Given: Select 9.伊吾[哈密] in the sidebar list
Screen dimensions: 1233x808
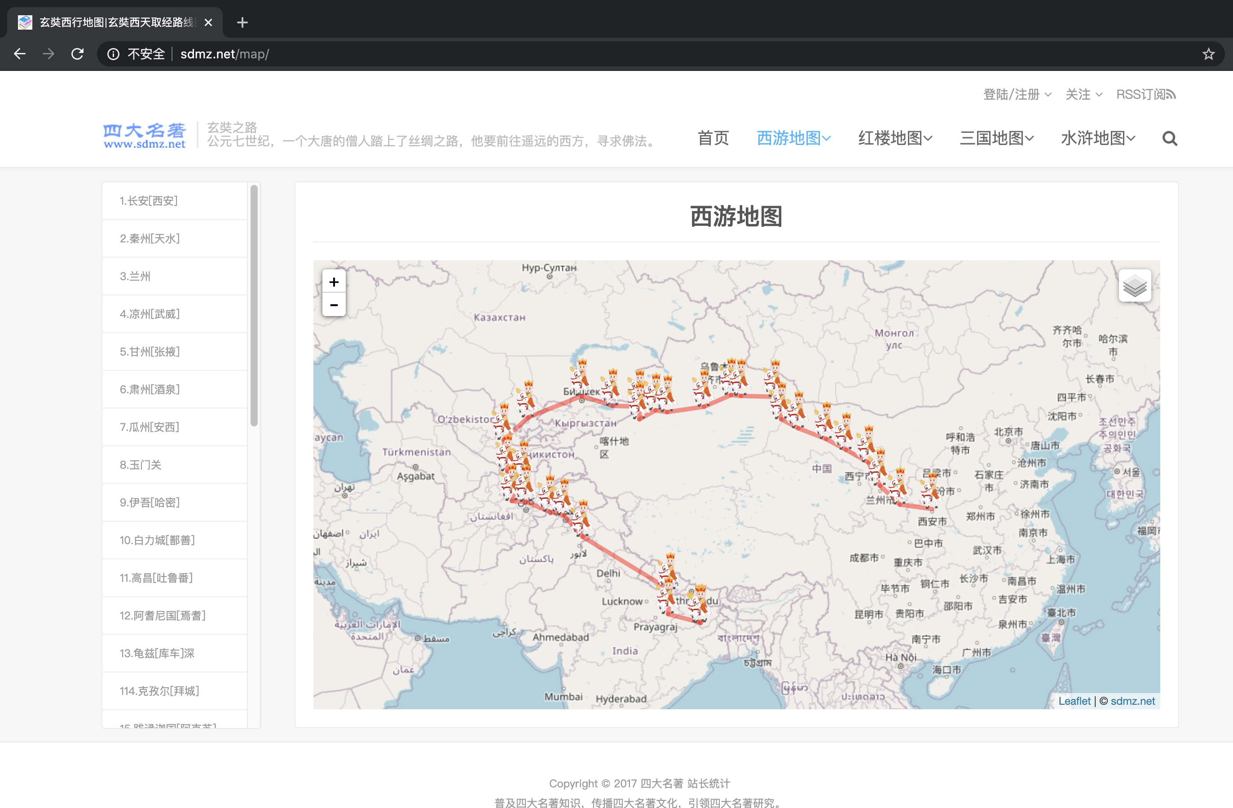Looking at the screenshot, I should pyautogui.click(x=150, y=502).
